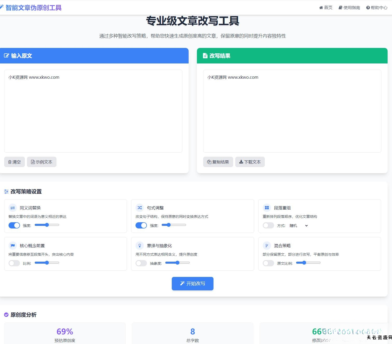Click the swap icon on 同义词替换 card

point(12,207)
